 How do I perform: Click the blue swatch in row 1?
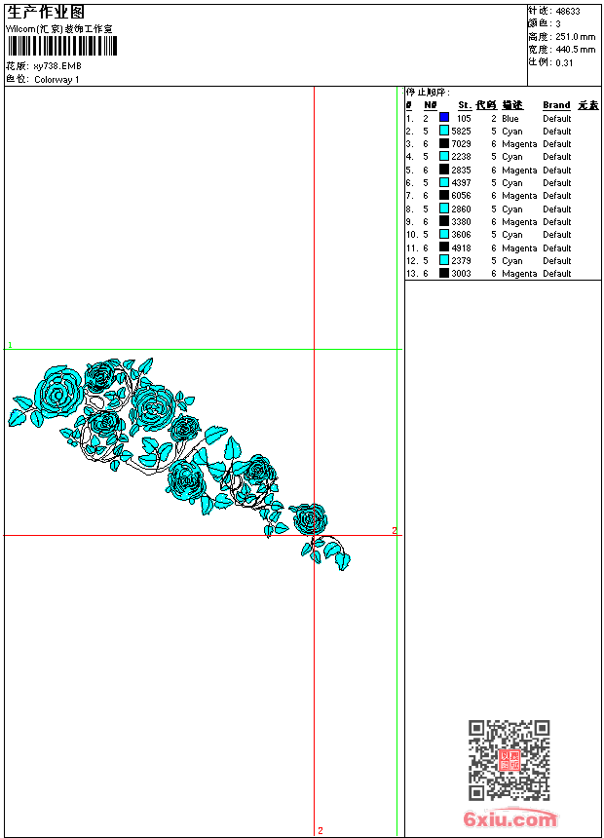(x=444, y=118)
